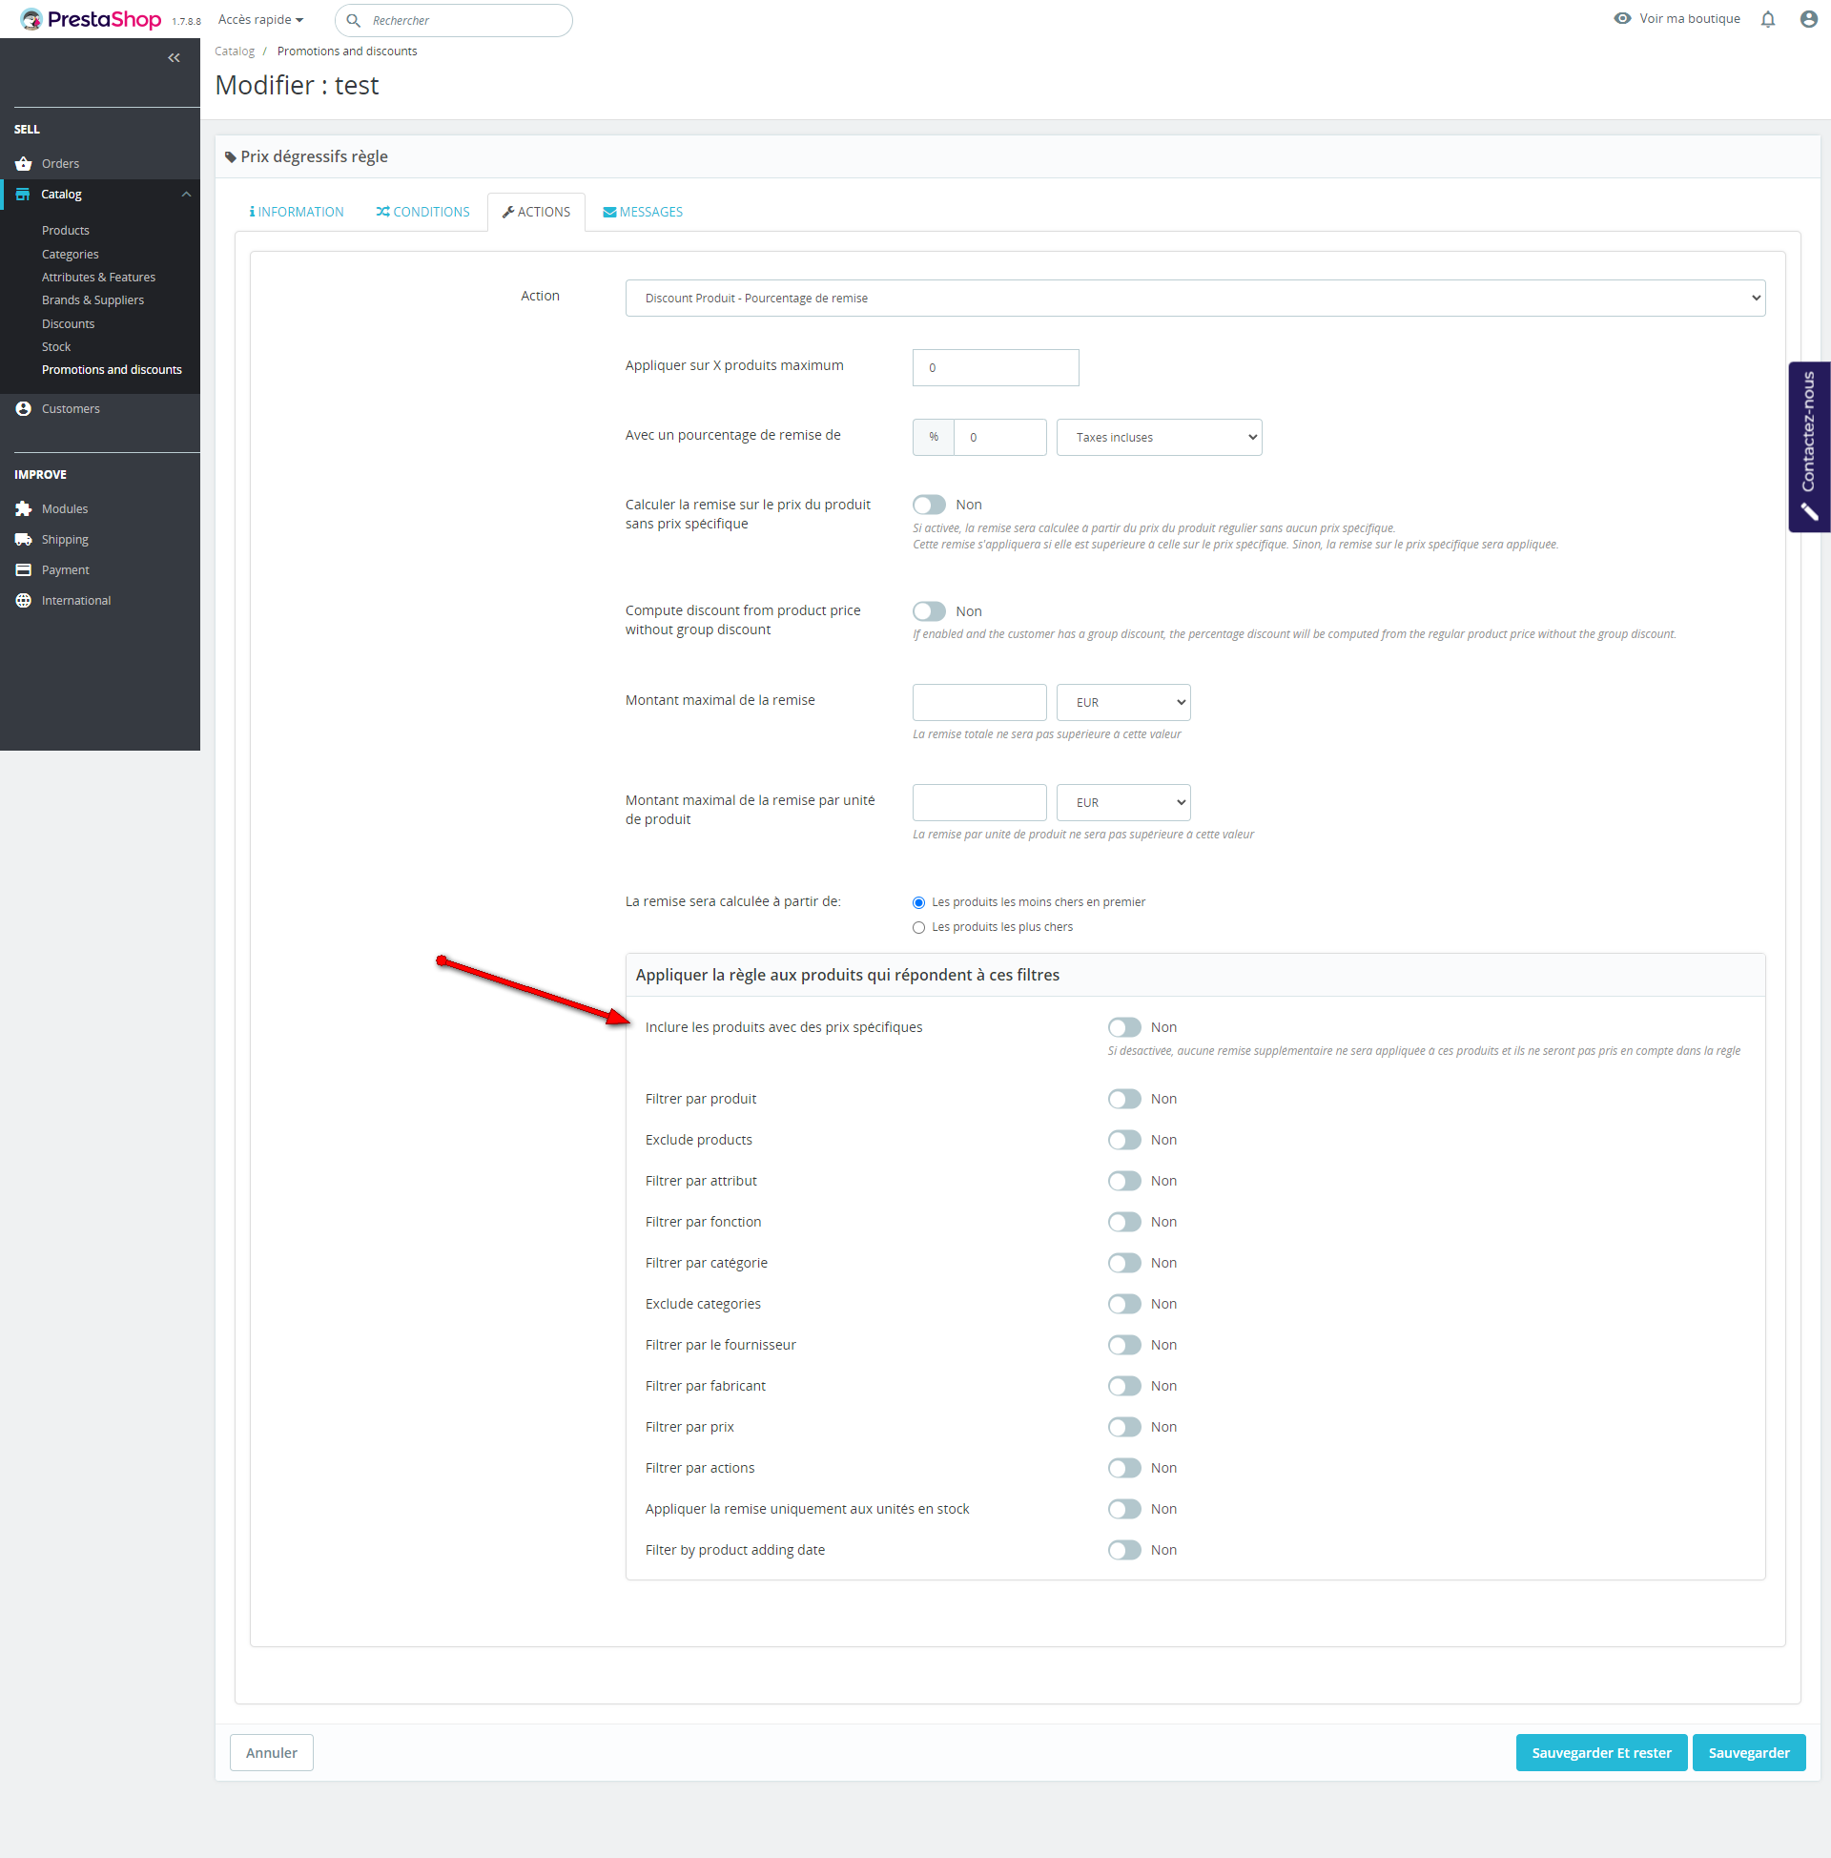Click the Orders basket icon
This screenshot has height=1858, width=1831.
point(24,163)
